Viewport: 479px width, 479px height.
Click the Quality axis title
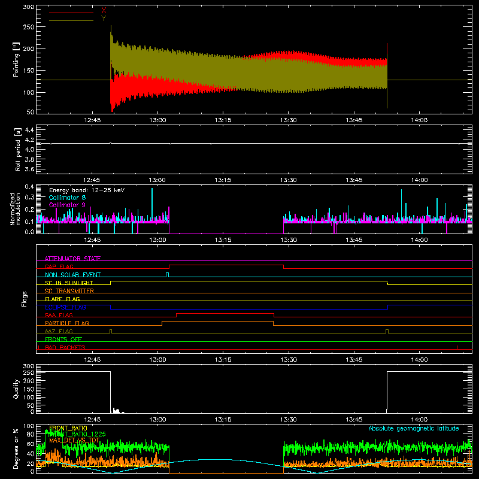coord(16,389)
